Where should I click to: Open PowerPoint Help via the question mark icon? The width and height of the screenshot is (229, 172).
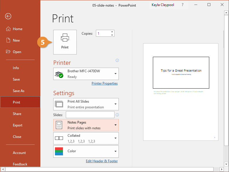pyautogui.click(x=182, y=5)
